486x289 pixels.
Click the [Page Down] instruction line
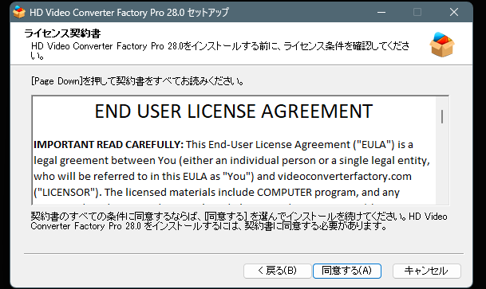(x=137, y=81)
